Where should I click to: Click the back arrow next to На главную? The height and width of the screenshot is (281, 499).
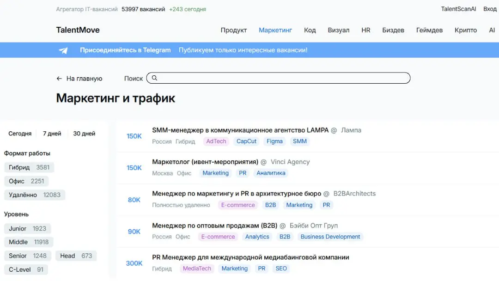[x=59, y=78]
